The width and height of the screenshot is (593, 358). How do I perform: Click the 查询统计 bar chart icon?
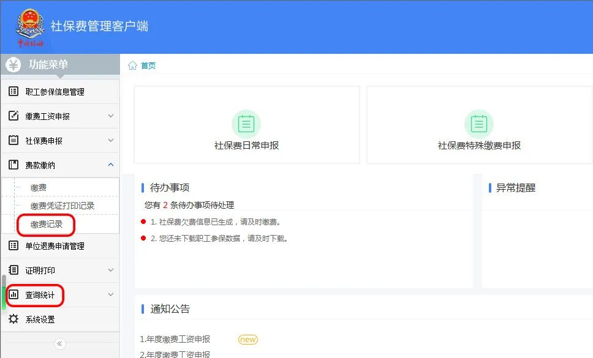13,295
